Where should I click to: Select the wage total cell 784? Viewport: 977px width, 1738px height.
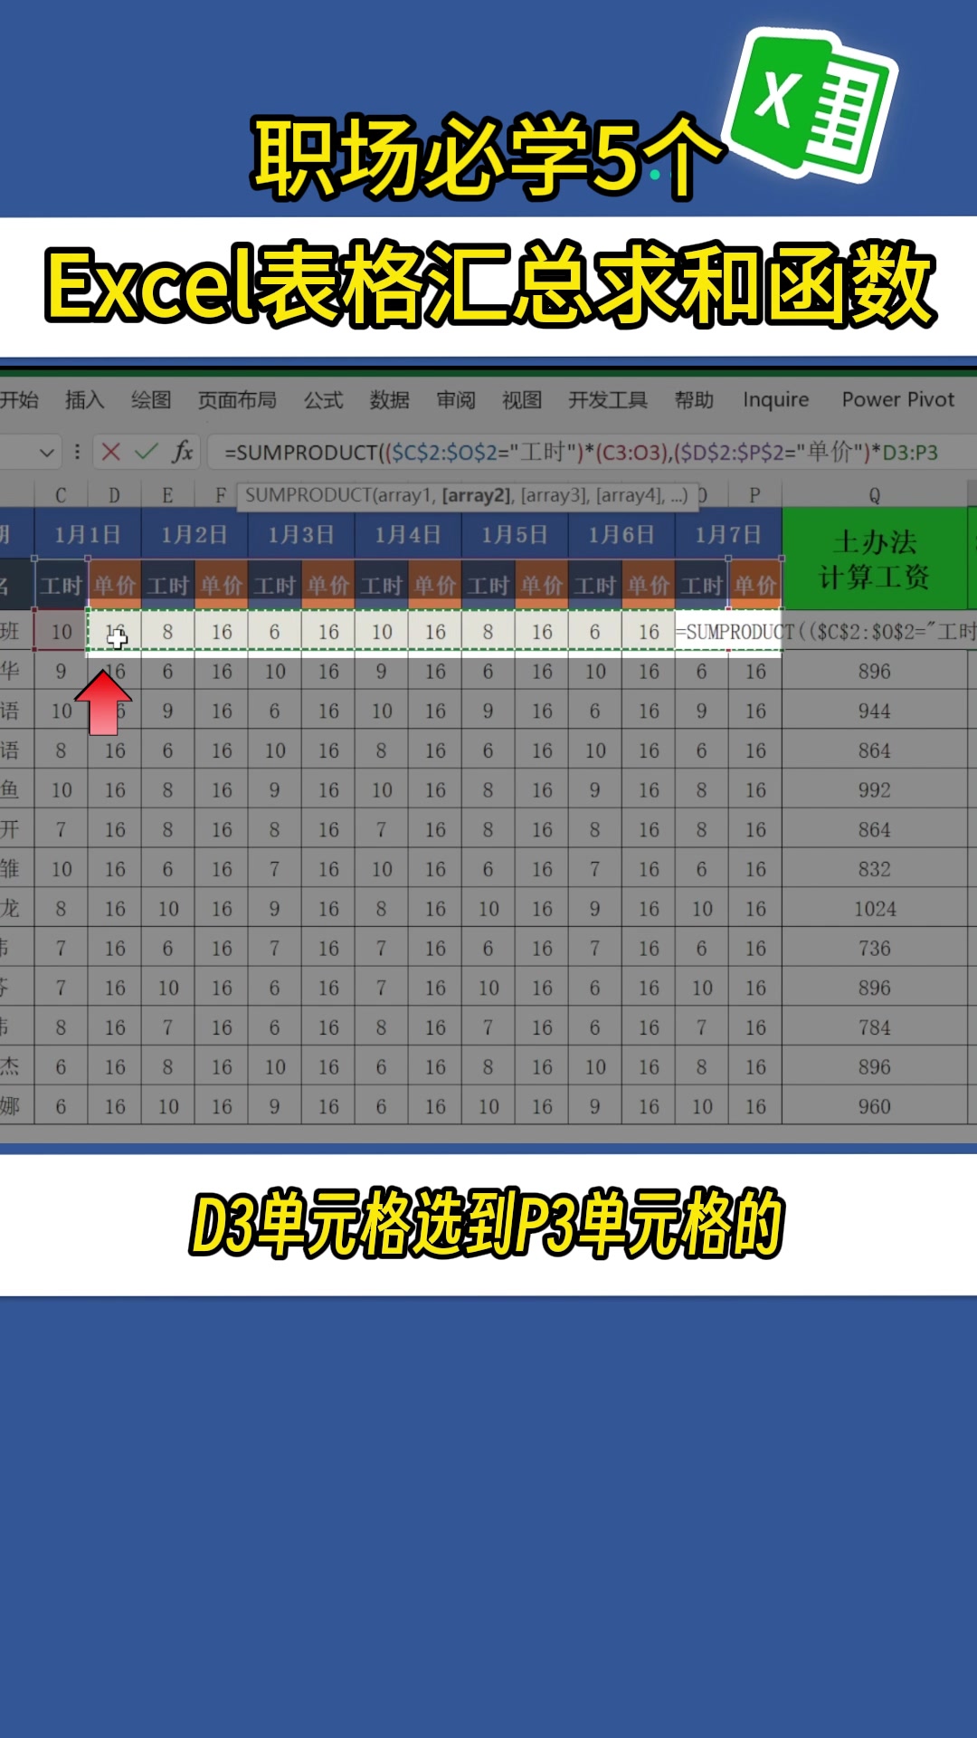tap(875, 1027)
